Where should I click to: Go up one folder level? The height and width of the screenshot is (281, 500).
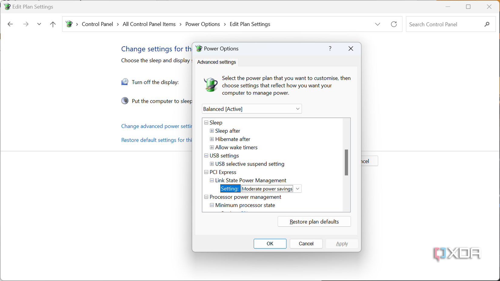53,24
